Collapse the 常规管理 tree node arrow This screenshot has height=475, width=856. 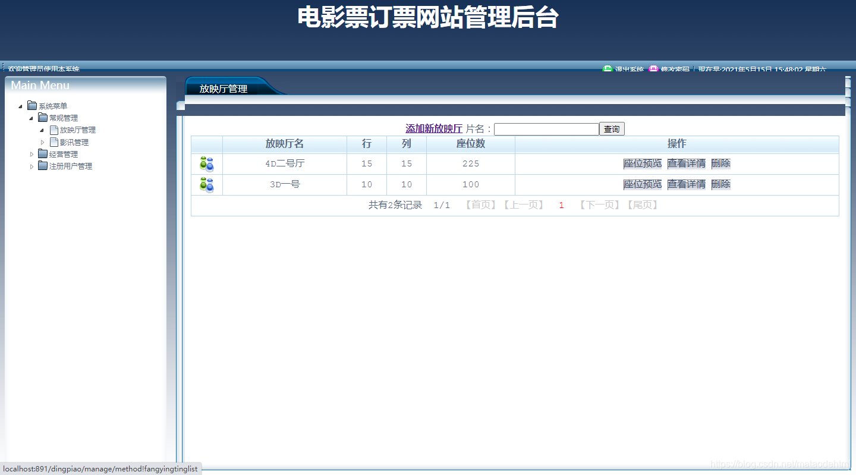pyautogui.click(x=32, y=118)
